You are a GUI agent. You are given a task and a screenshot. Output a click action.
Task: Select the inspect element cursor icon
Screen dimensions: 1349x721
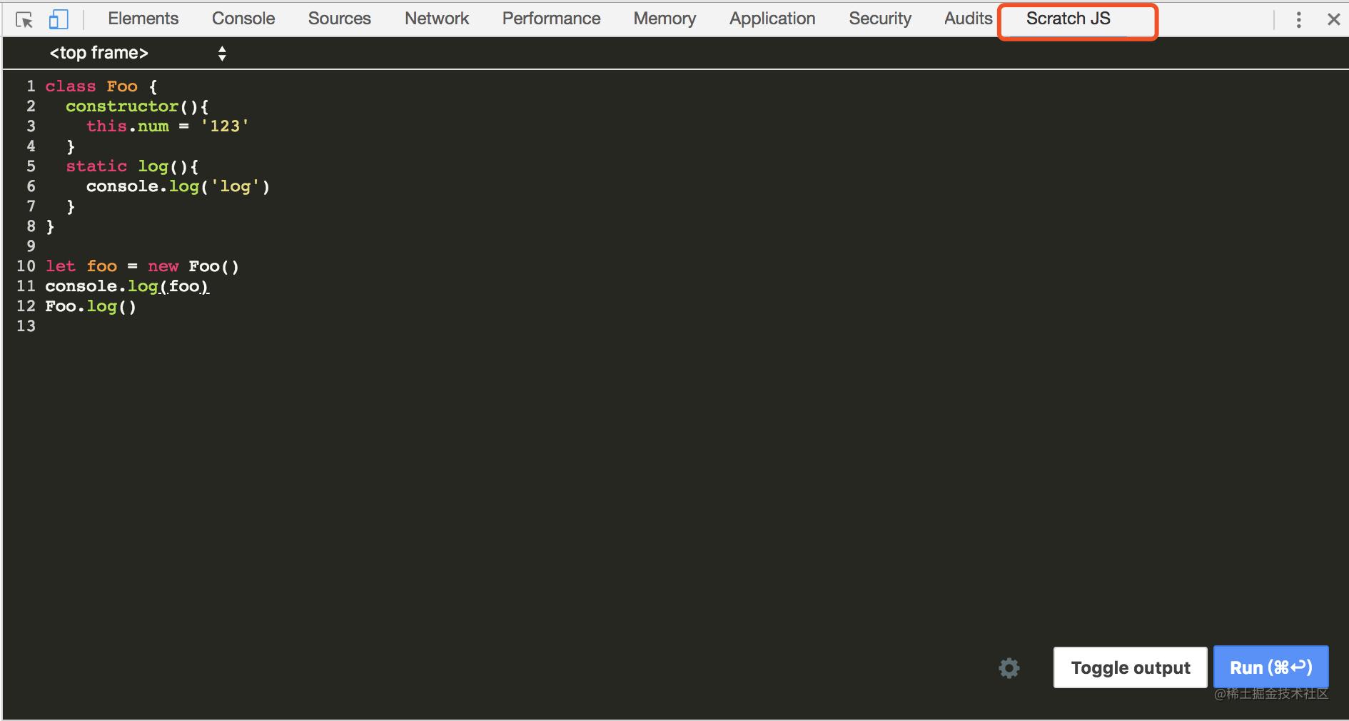click(24, 19)
